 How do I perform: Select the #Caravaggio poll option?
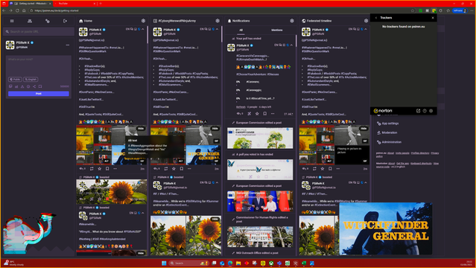click(254, 90)
